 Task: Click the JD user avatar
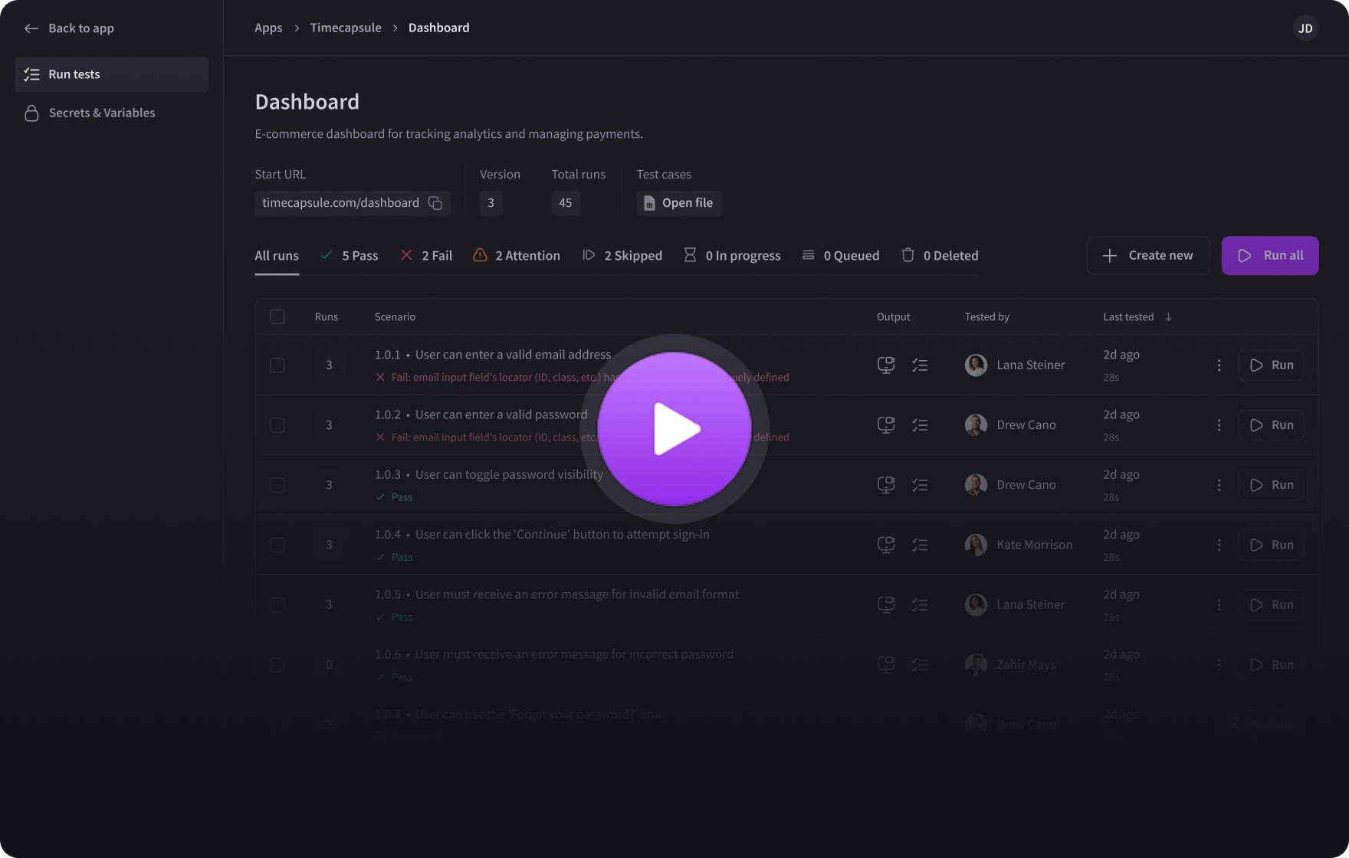click(x=1305, y=28)
